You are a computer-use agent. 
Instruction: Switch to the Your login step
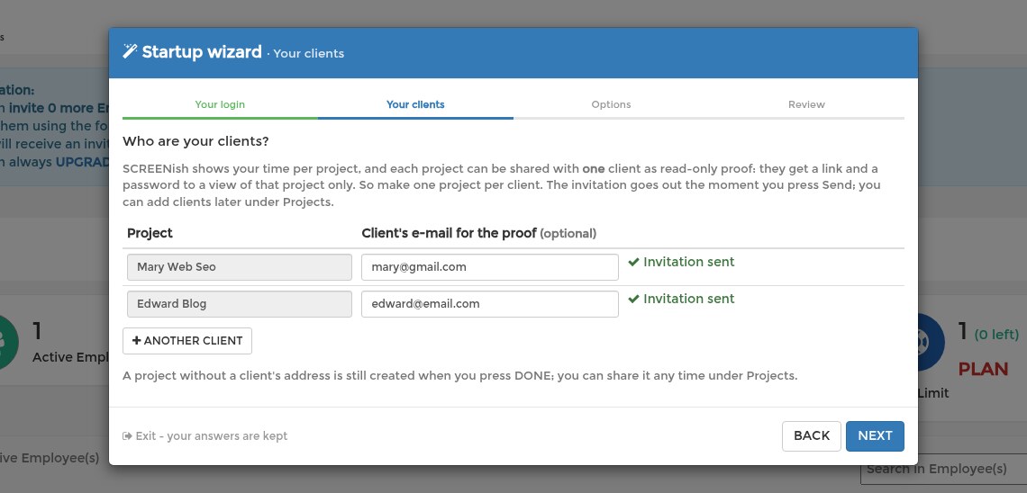point(220,104)
